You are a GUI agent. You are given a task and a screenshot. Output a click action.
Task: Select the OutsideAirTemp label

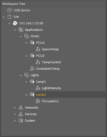pyautogui.click(x=48, y=69)
